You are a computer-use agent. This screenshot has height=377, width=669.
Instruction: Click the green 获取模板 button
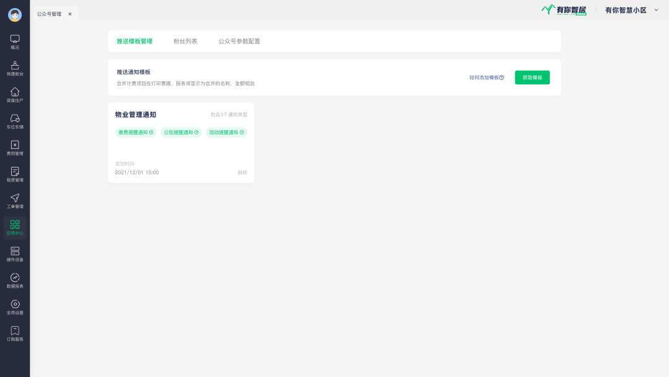532,78
